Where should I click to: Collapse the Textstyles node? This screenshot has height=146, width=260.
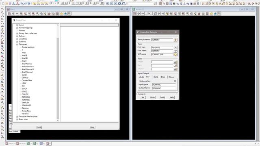pyautogui.click(x=17, y=45)
